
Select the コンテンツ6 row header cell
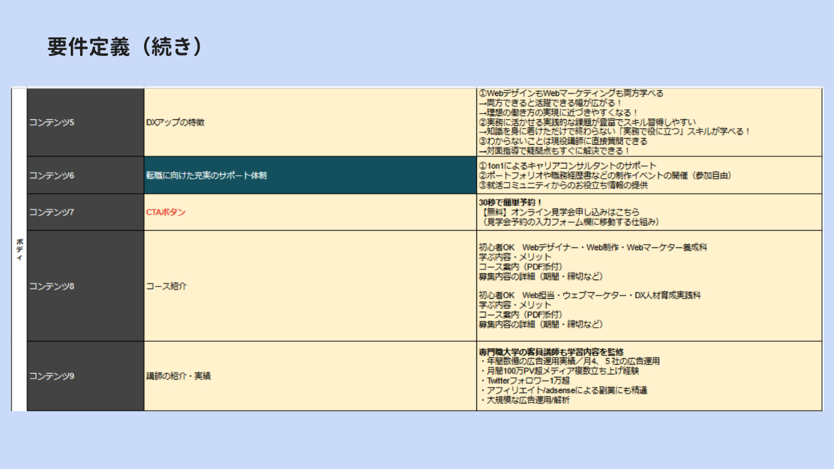[x=85, y=175]
